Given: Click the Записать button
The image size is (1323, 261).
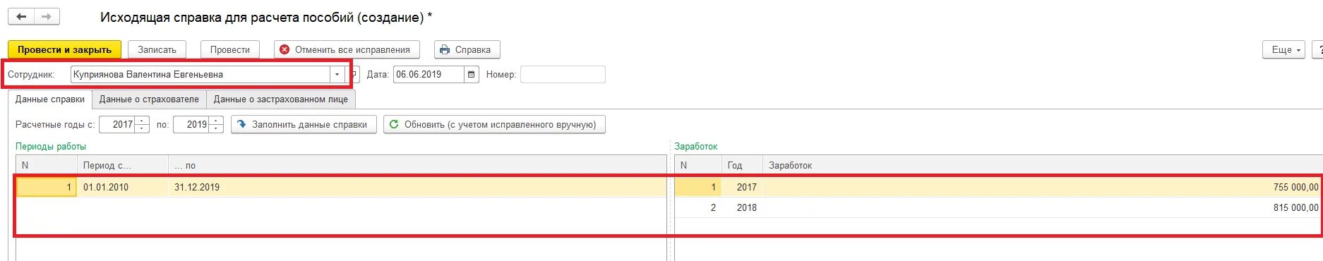Looking at the screenshot, I should (x=157, y=50).
